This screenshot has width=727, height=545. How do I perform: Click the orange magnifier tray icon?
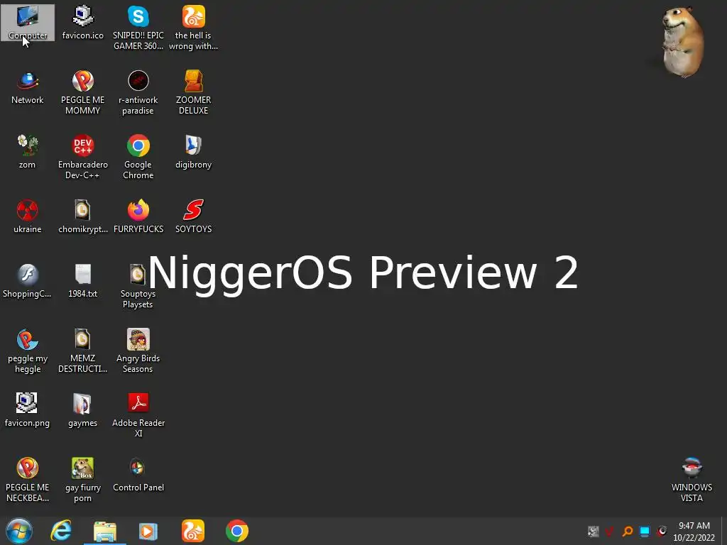coord(628,531)
